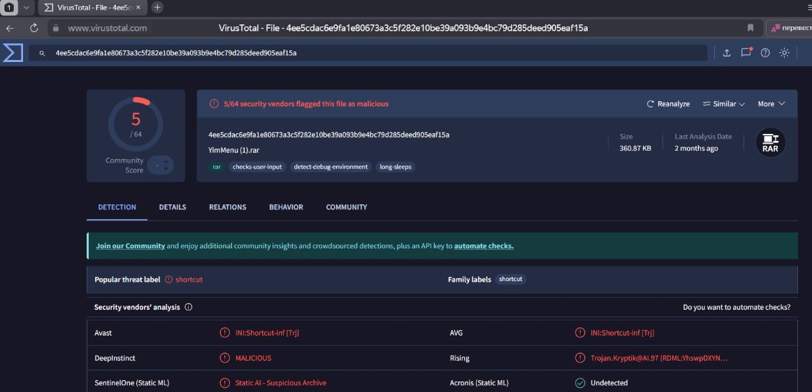Switch to the RELATIONS tab
The image size is (812, 392).
[x=228, y=207]
